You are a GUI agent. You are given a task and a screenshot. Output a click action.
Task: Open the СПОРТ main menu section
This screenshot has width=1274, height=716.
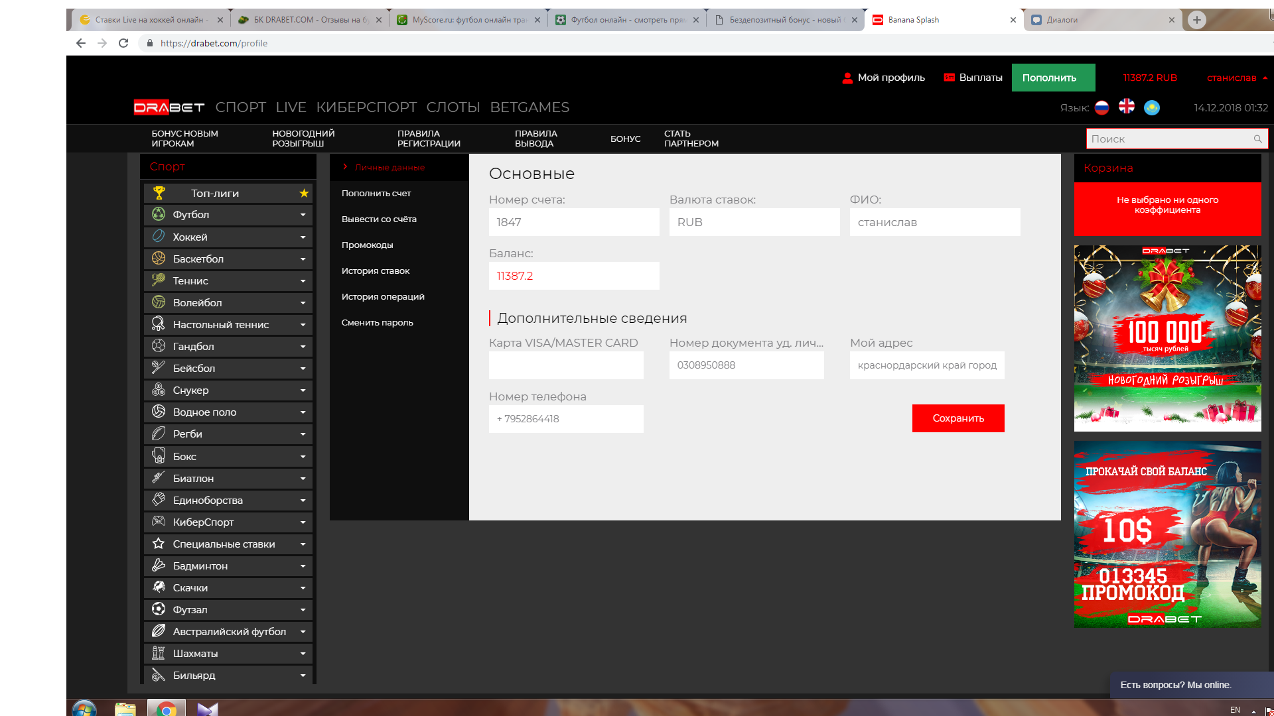click(240, 107)
